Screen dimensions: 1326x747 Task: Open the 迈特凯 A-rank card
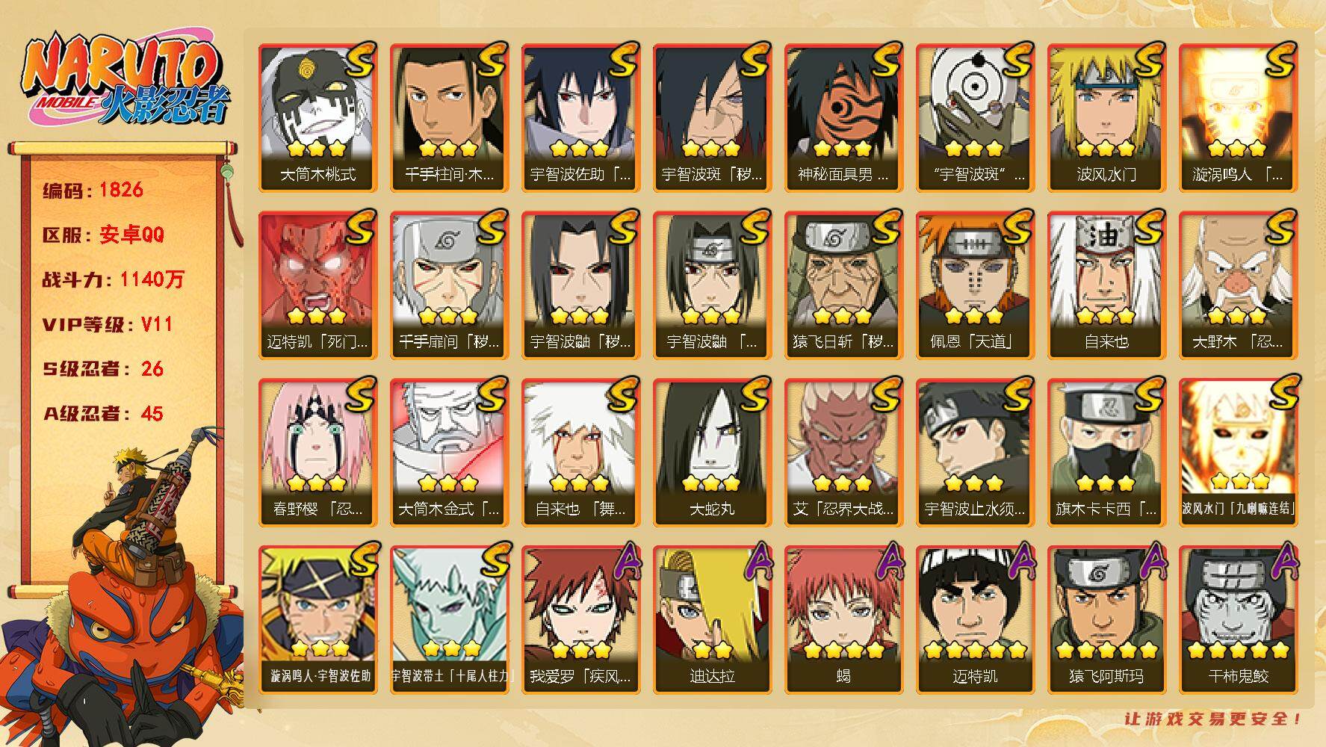click(976, 620)
